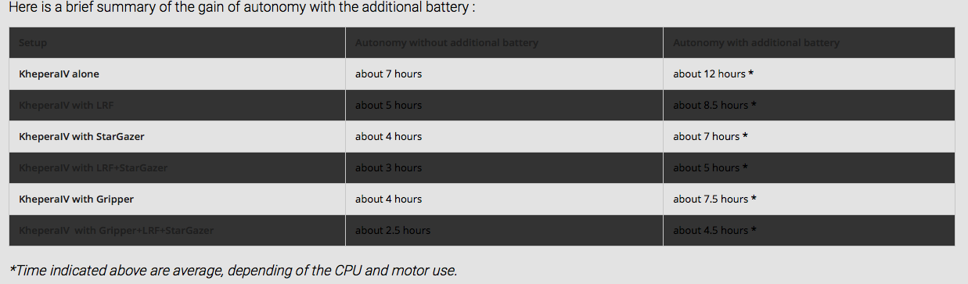Select the KheperaIV with Gripper cell
This screenshot has height=284, width=968.
coord(177,200)
